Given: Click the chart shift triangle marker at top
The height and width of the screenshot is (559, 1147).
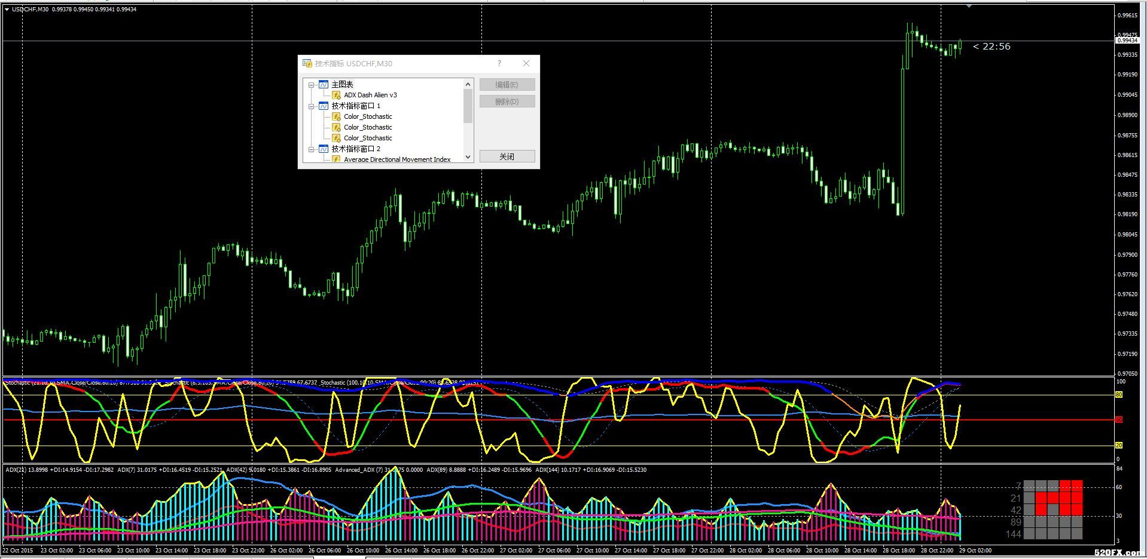Looking at the screenshot, I should point(969,6).
